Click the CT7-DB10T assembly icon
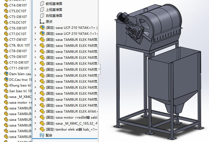 pyautogui.click(x=6, y=39)
